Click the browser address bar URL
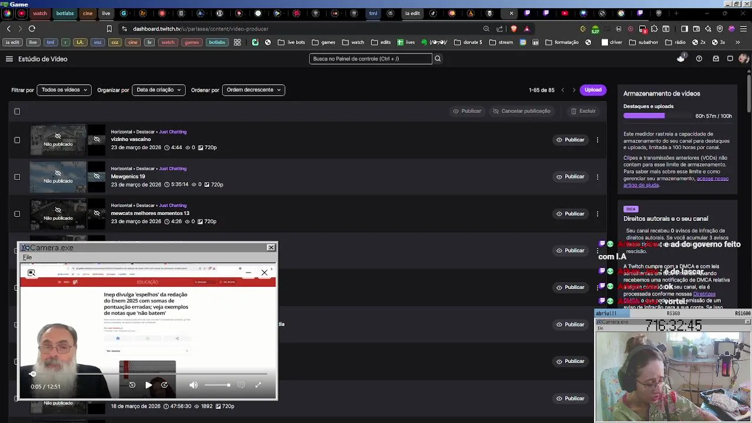This screenshot has height=423, width=752. [200, 29]
